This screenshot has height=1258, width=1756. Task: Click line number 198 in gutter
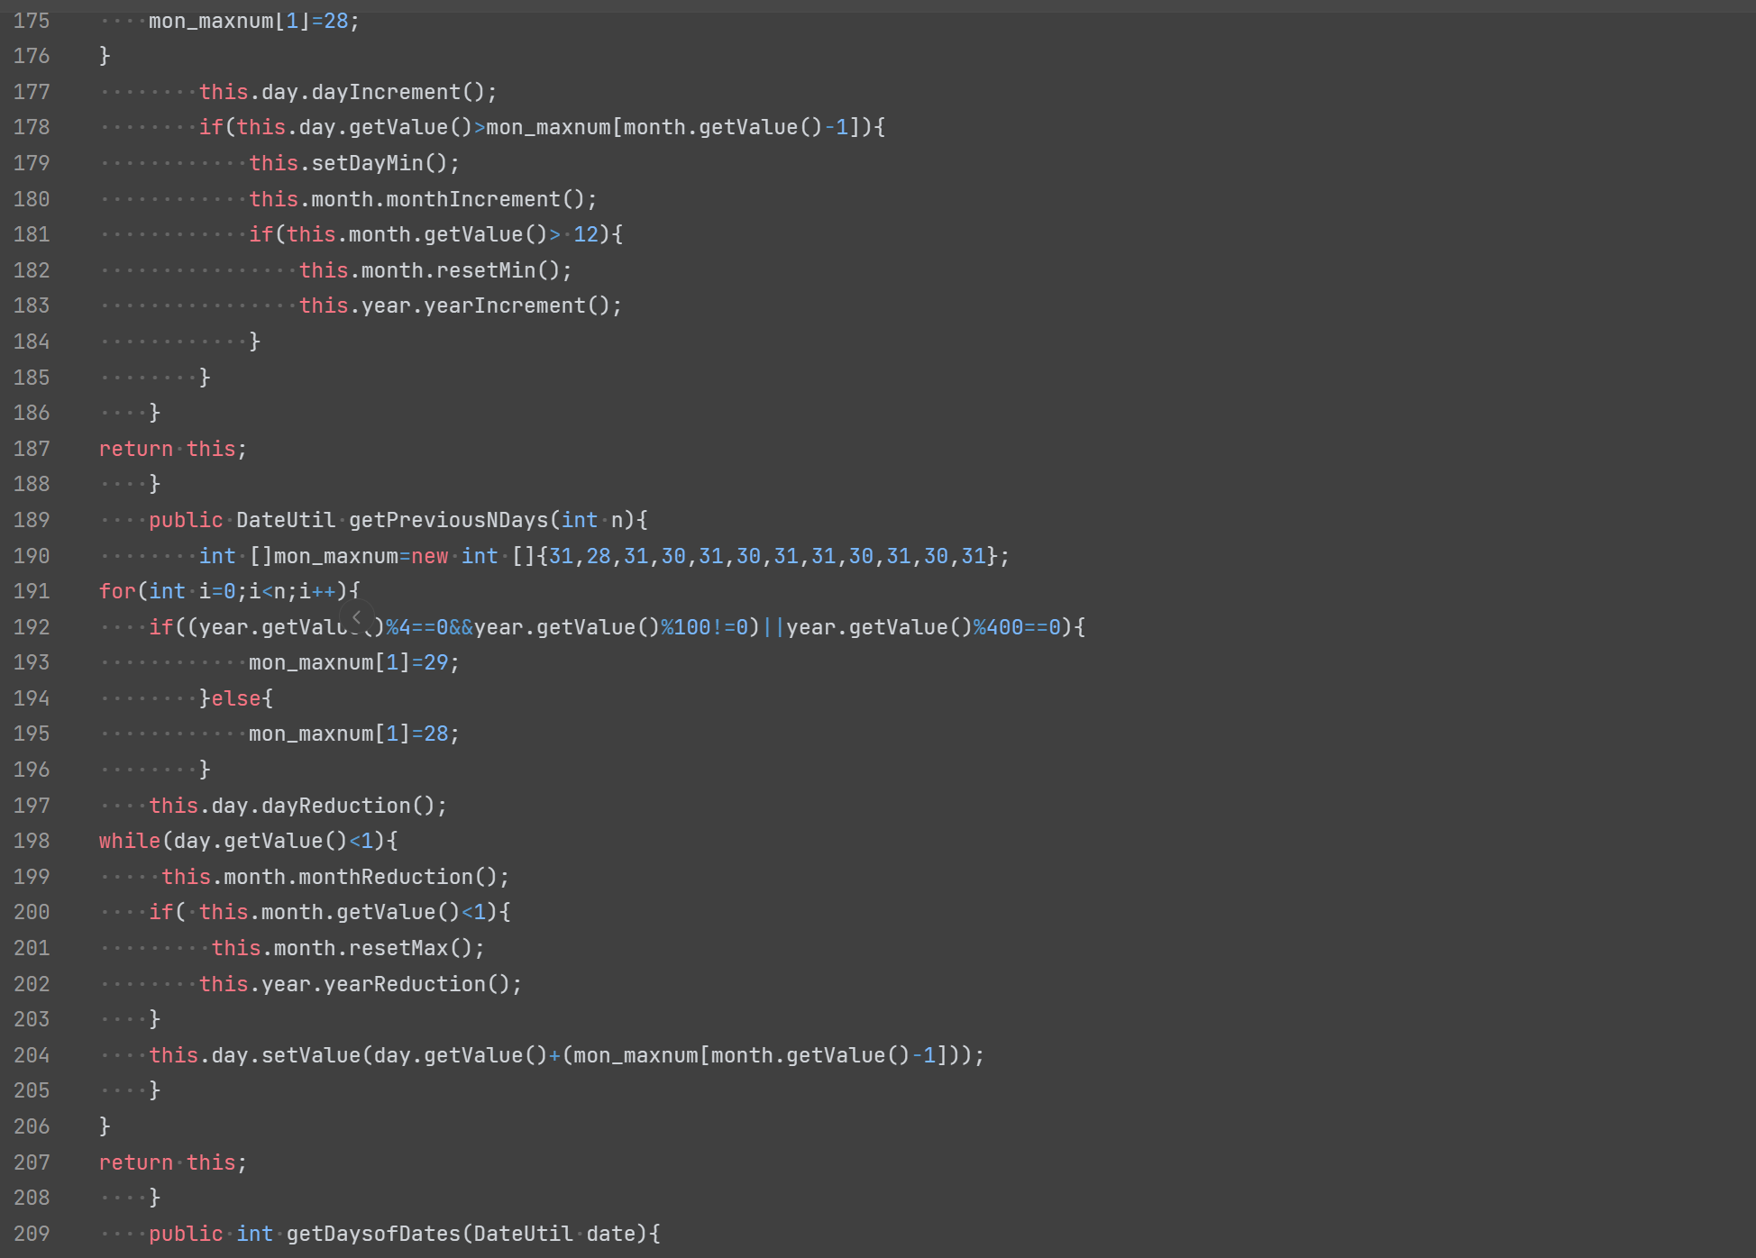(32, 841)
